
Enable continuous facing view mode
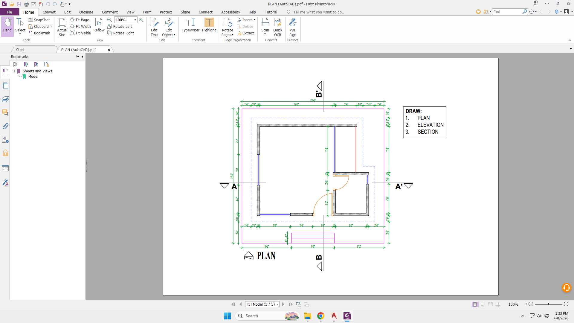[498, 304]
